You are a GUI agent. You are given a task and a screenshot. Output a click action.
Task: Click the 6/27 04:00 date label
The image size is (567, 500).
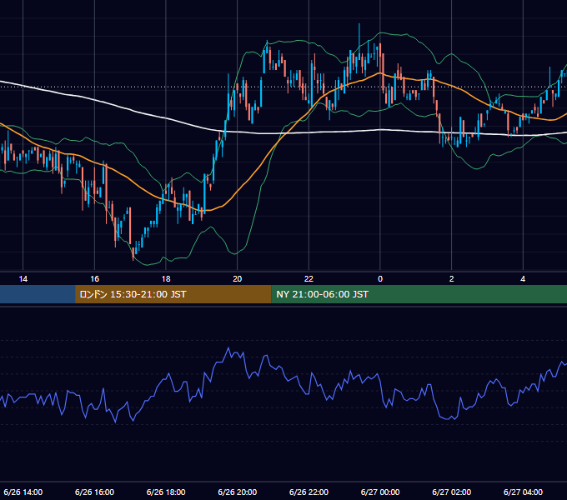(x=523, y=492)
